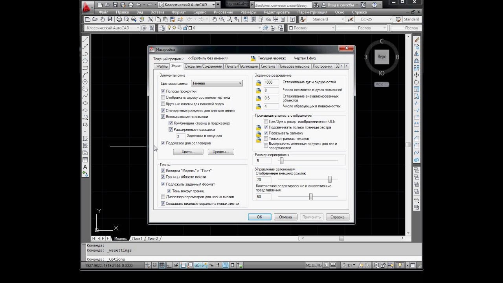Switch to the 'Система' tab
Screen dimensions: 503x283
click(268, 66)
